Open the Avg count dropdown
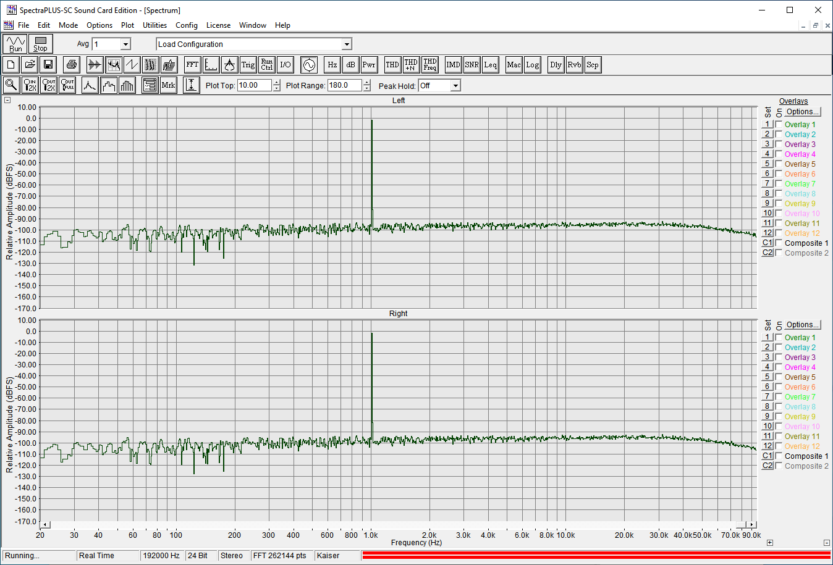This screenshot has width=833, height=565. pyautogui.click(x=125, y=44)
